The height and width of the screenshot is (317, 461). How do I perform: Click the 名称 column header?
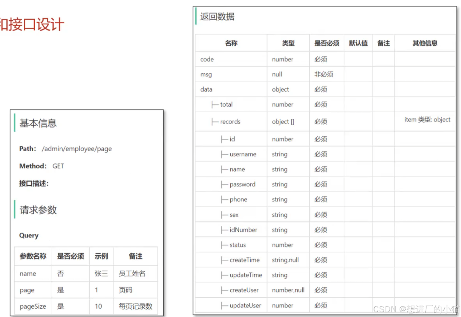pyautogui.click(x=231, y=43)
